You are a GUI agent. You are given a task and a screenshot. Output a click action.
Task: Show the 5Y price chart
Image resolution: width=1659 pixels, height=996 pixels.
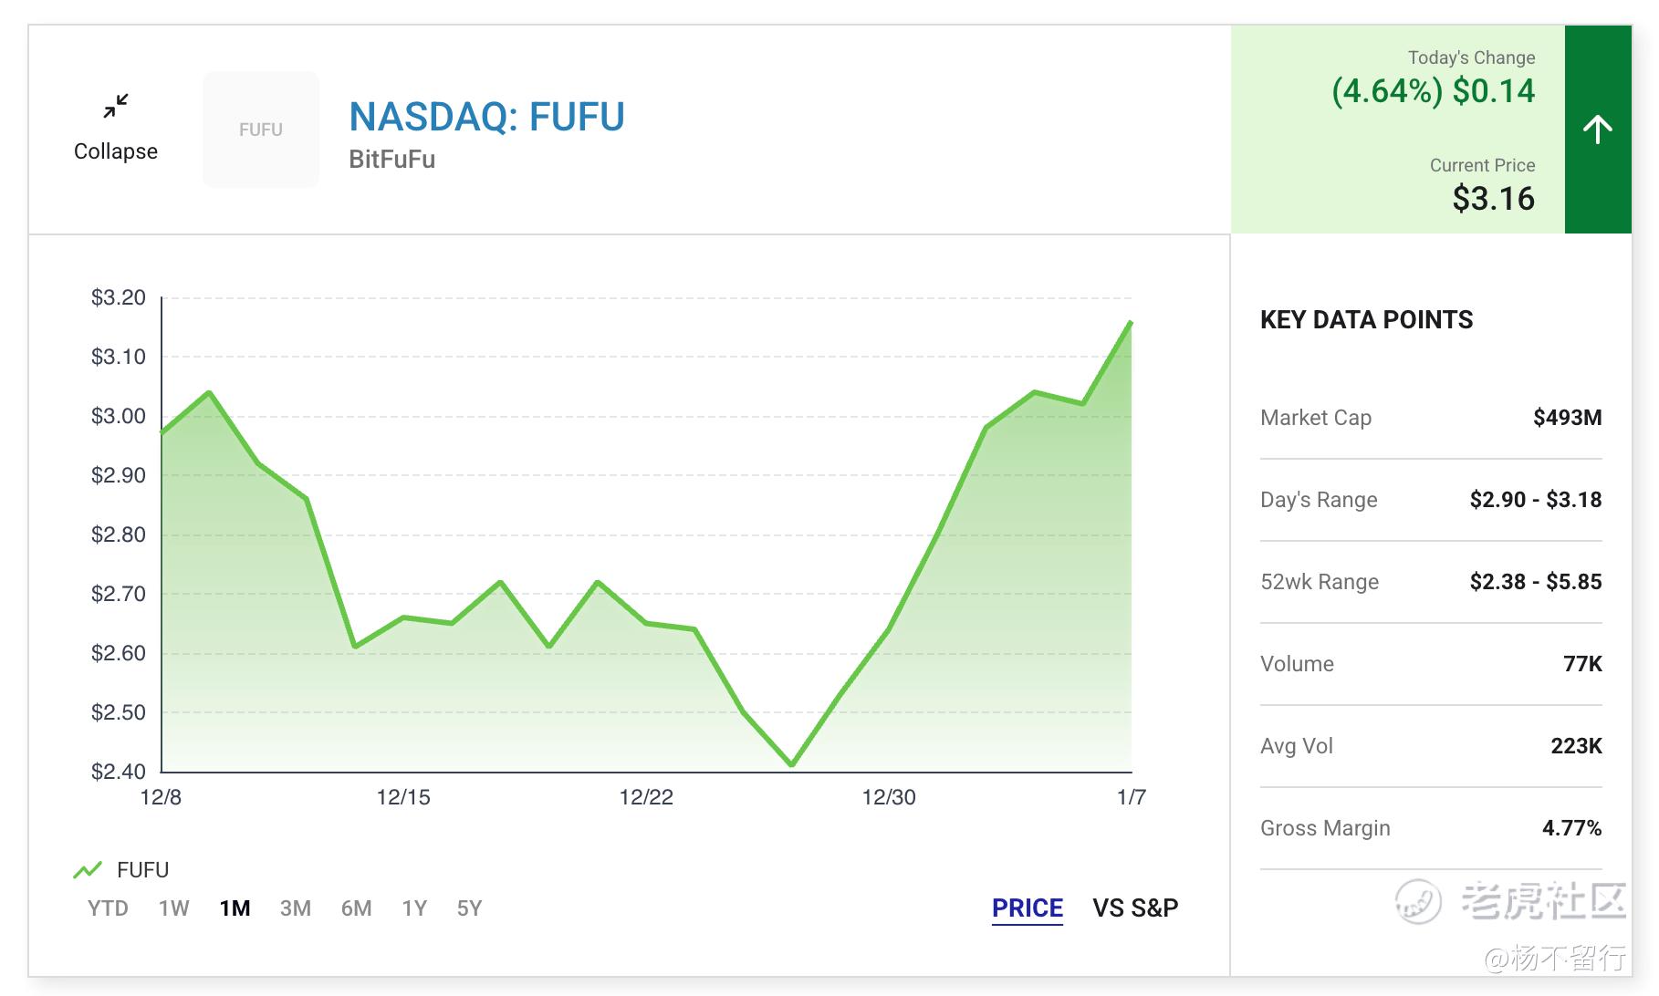tap(469, 908)
